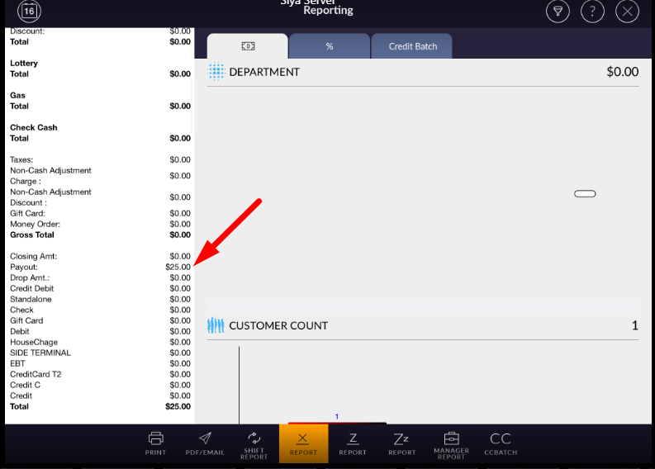
Task: Send report via PDF/Email
Action: pyautogui.click(x=204, y=443)
